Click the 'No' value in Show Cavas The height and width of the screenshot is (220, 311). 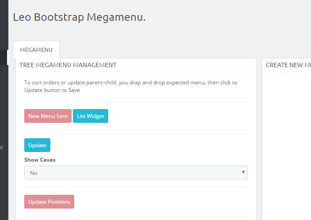coord(34,173)
